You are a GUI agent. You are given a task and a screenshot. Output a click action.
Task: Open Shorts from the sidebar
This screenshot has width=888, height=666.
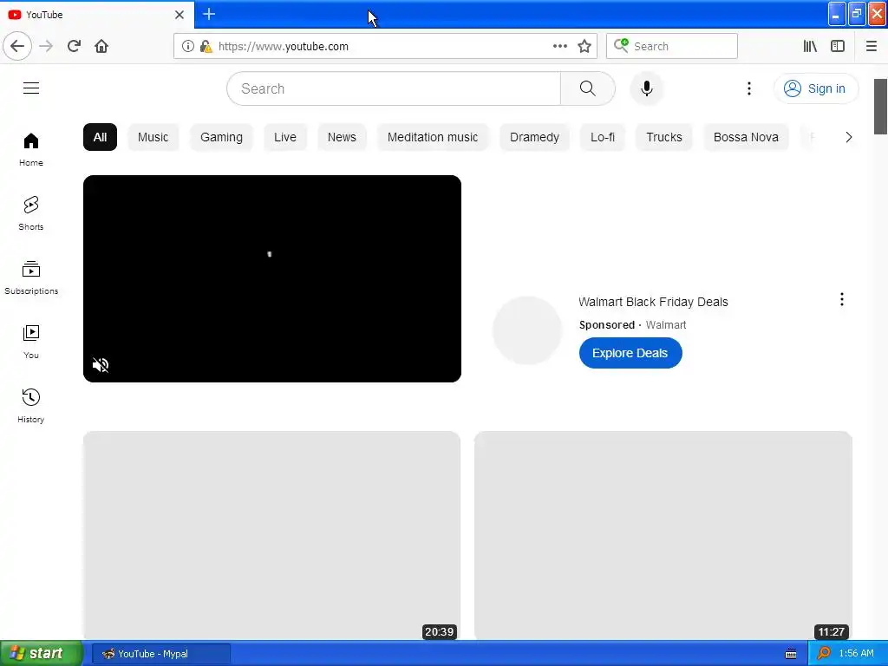coord(31,213)
